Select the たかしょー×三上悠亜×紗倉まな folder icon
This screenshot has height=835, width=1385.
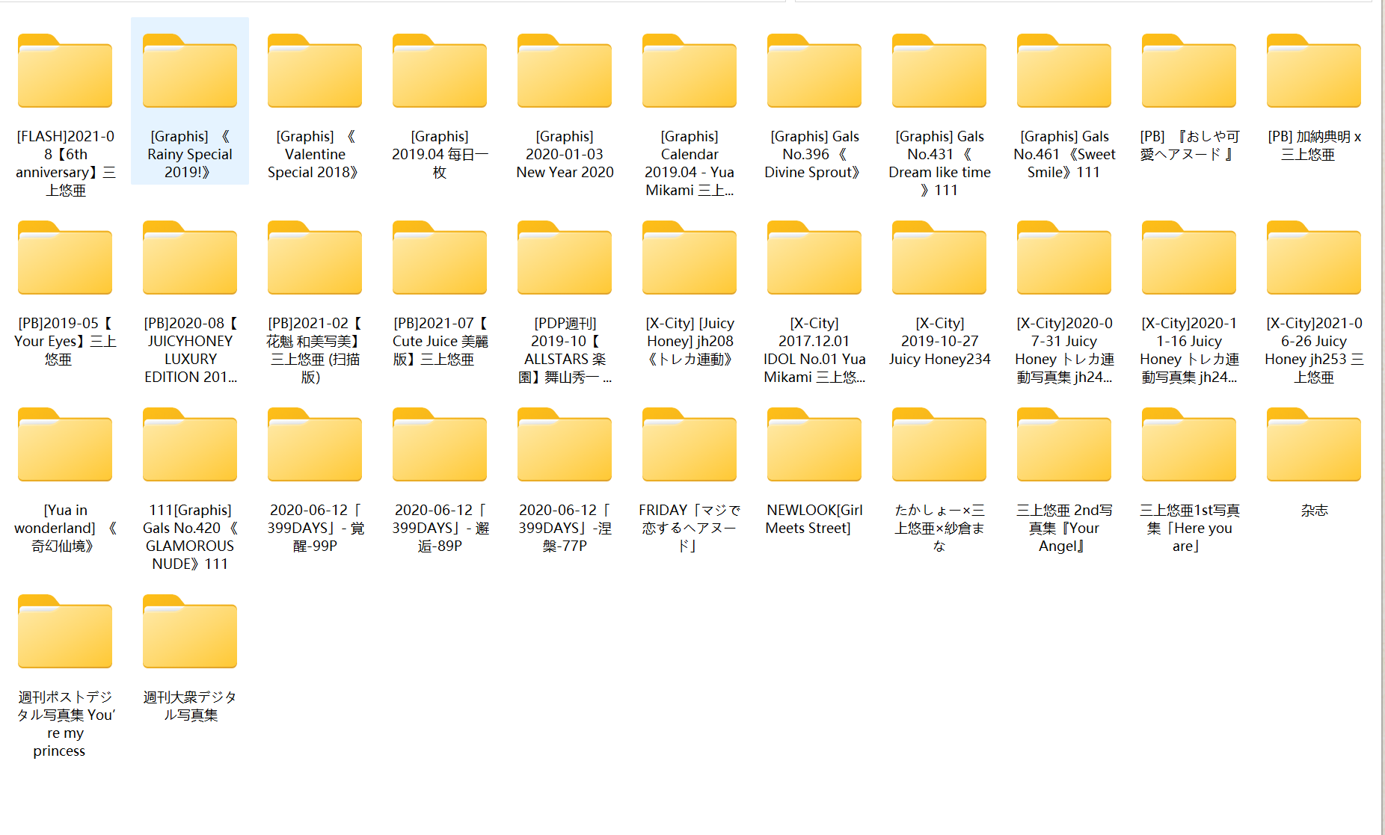click(x=939, y=445)
